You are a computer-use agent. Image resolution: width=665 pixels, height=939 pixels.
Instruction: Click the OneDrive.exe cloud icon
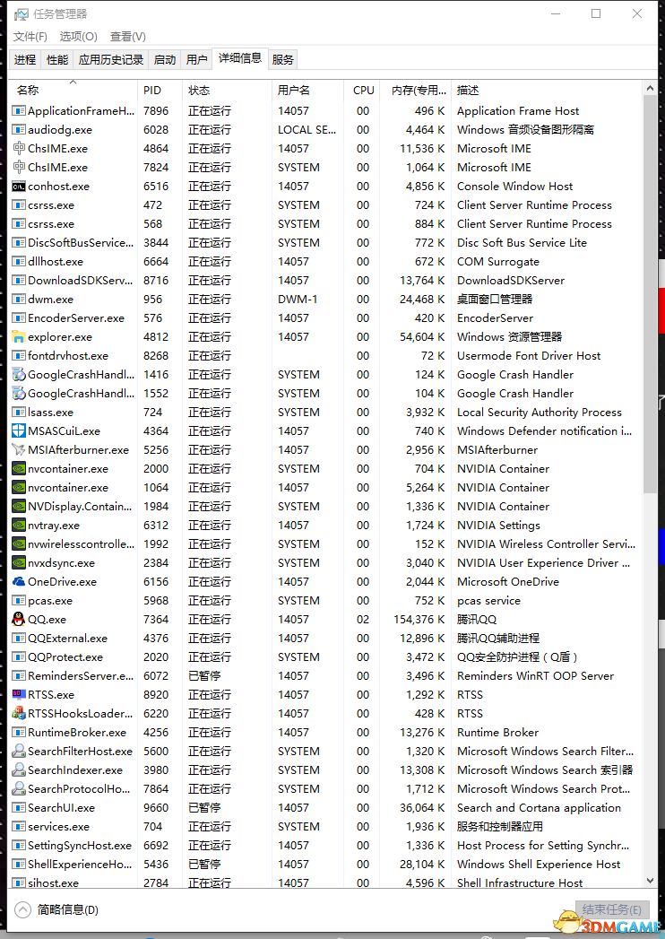pyautogui.click(x=19, y=582)
